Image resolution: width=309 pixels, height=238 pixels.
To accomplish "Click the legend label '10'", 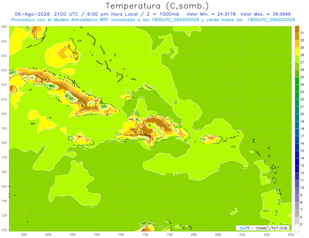I will click(302, 188).
